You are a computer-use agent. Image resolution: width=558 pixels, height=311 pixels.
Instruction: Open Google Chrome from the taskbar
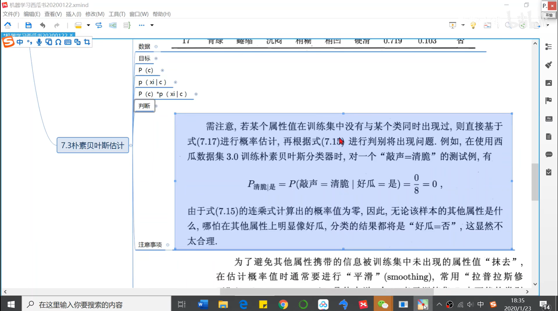click(283, 304)
